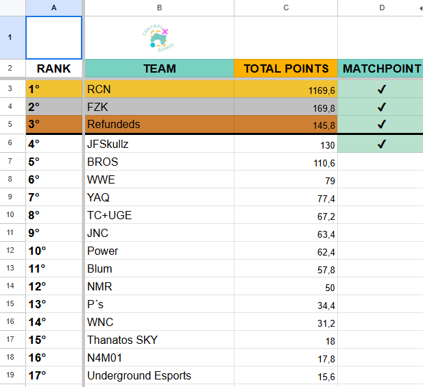
Task: Select rank cell 2°
Action: pos(54,106)
